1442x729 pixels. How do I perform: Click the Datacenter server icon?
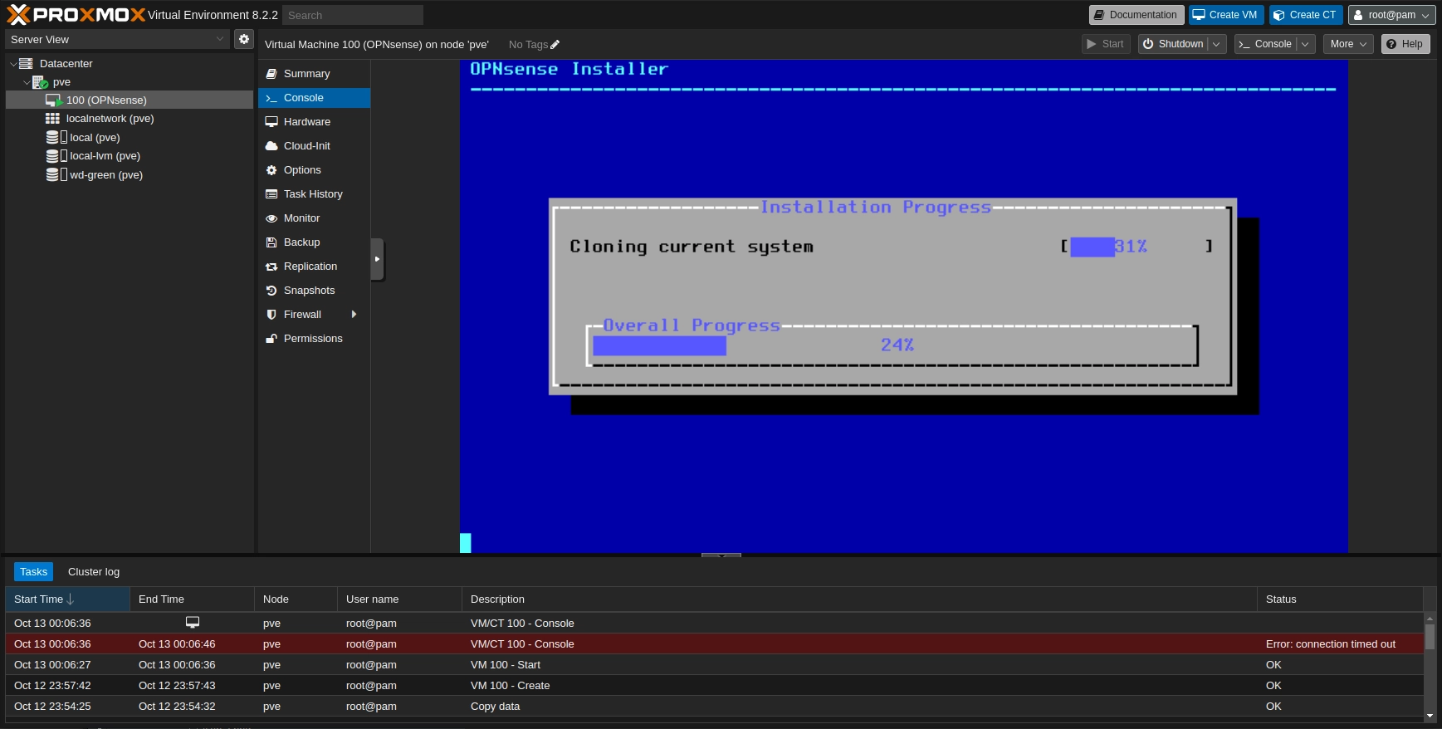pos(26,63)
